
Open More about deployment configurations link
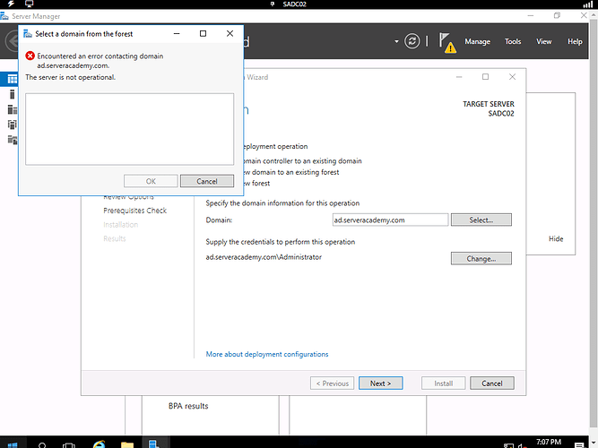tap(267, 354)
